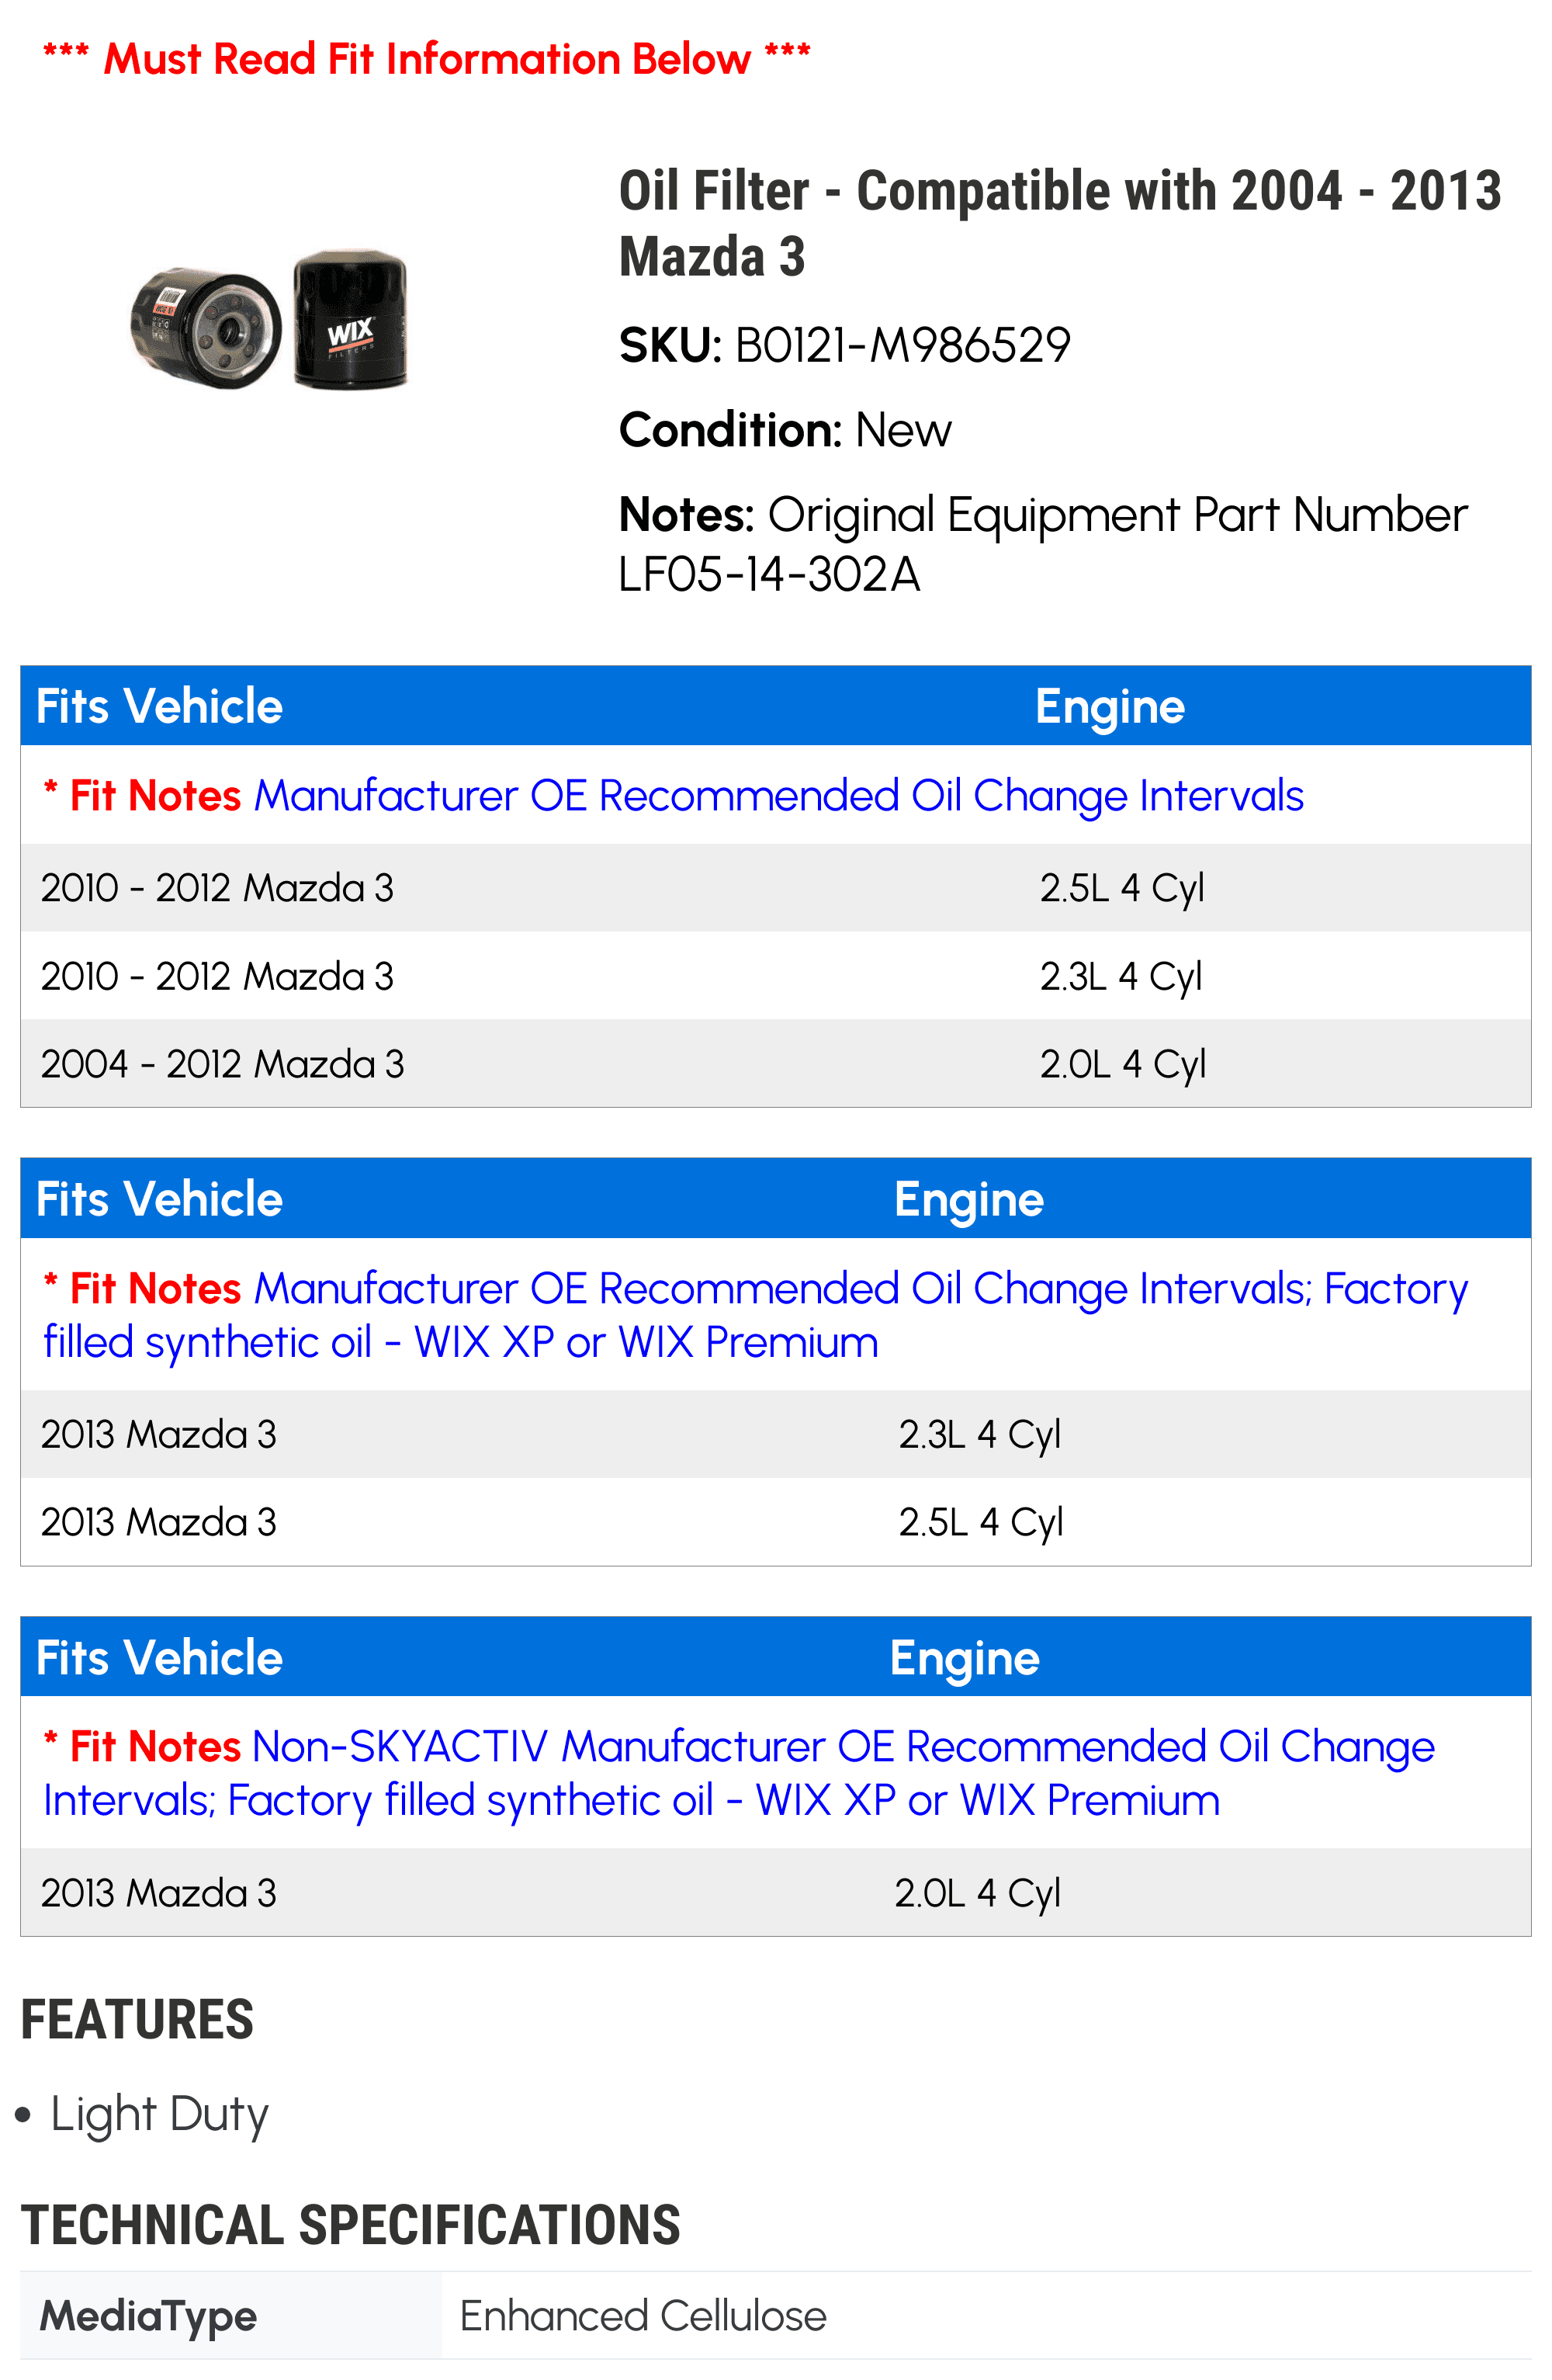Click the MediaType specification label
Image resolution: width=1552 pixels, height=2380 pixels.
[148, 2316]
